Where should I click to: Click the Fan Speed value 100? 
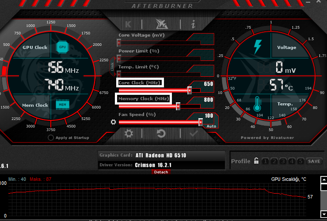point(209,116)
